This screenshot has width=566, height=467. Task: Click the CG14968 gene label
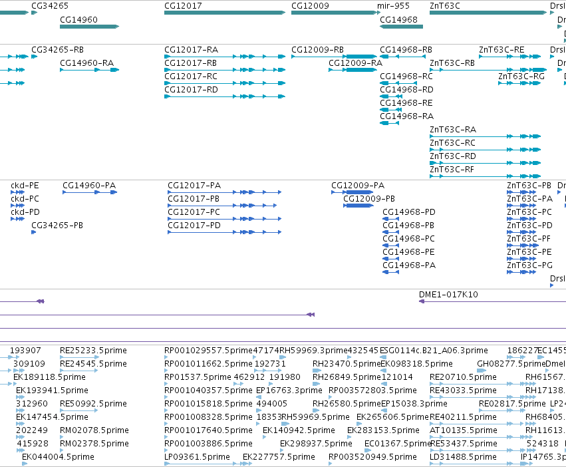point(398,19)
